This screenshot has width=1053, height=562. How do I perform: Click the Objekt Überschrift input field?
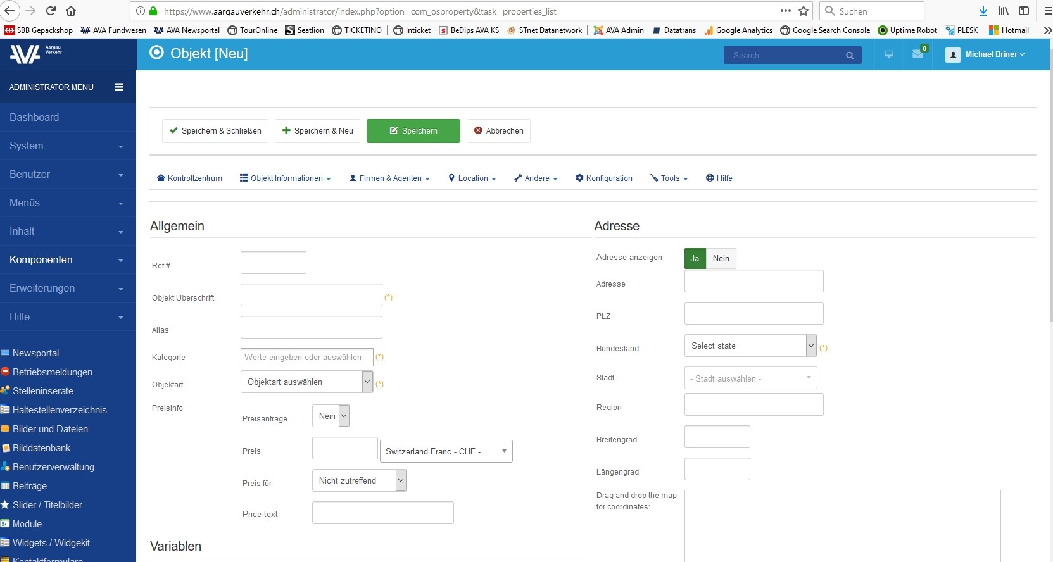[x=312, y=295]
